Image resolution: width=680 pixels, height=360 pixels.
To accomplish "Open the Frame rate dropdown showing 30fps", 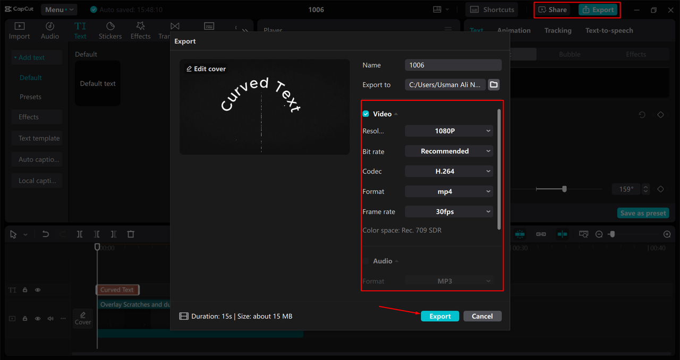I will pyautogui.click(x=449, y=212).
